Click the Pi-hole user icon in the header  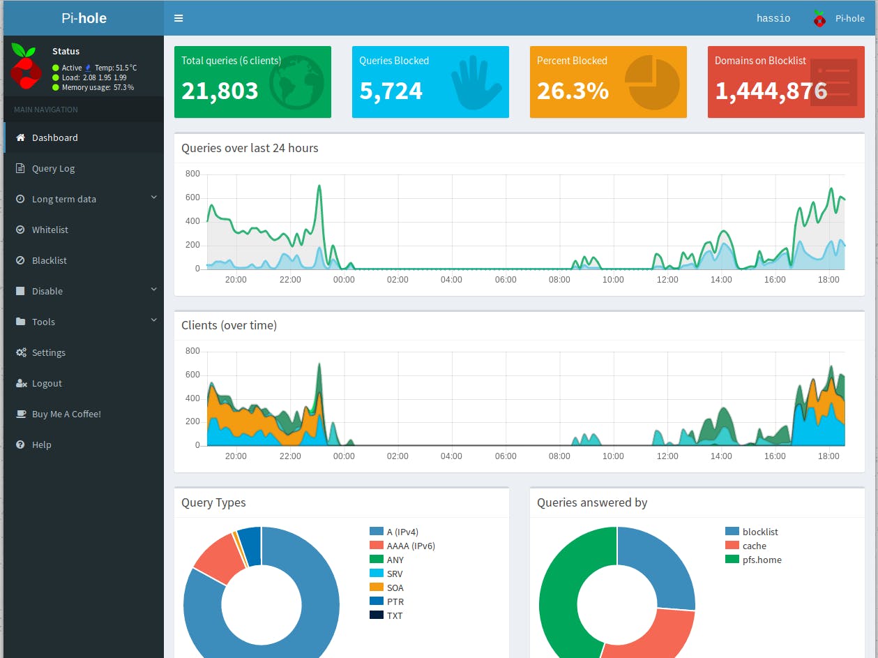[819, 19]
